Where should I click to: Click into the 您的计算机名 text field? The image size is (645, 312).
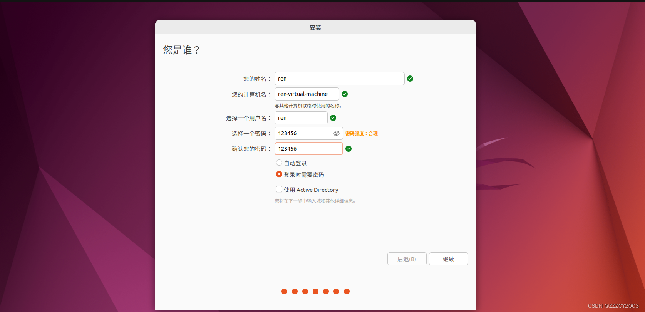307,94
